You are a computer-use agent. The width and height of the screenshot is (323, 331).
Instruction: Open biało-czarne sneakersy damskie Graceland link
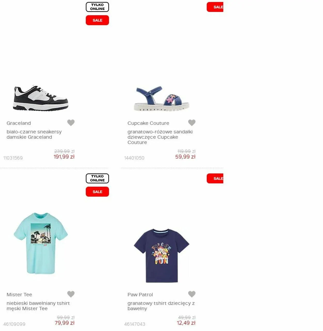pyautogui.click(x=34, y=134)
